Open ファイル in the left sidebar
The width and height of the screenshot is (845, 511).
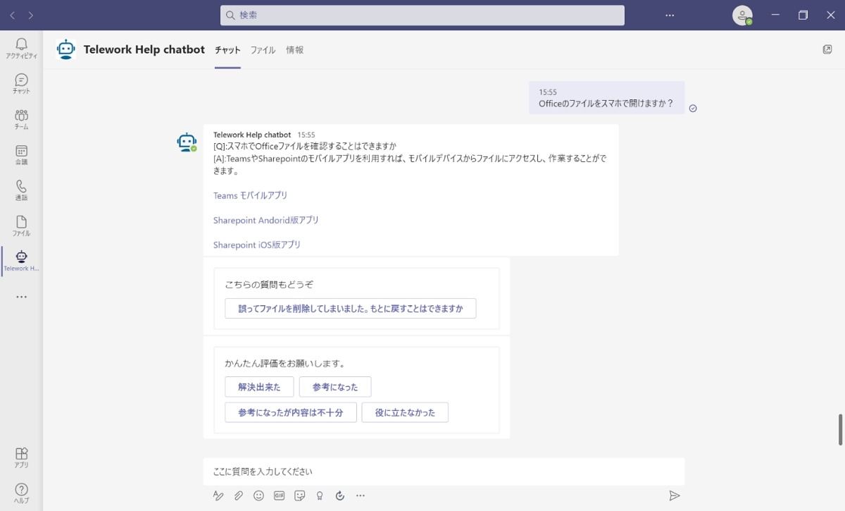click(x=21, y=226)
